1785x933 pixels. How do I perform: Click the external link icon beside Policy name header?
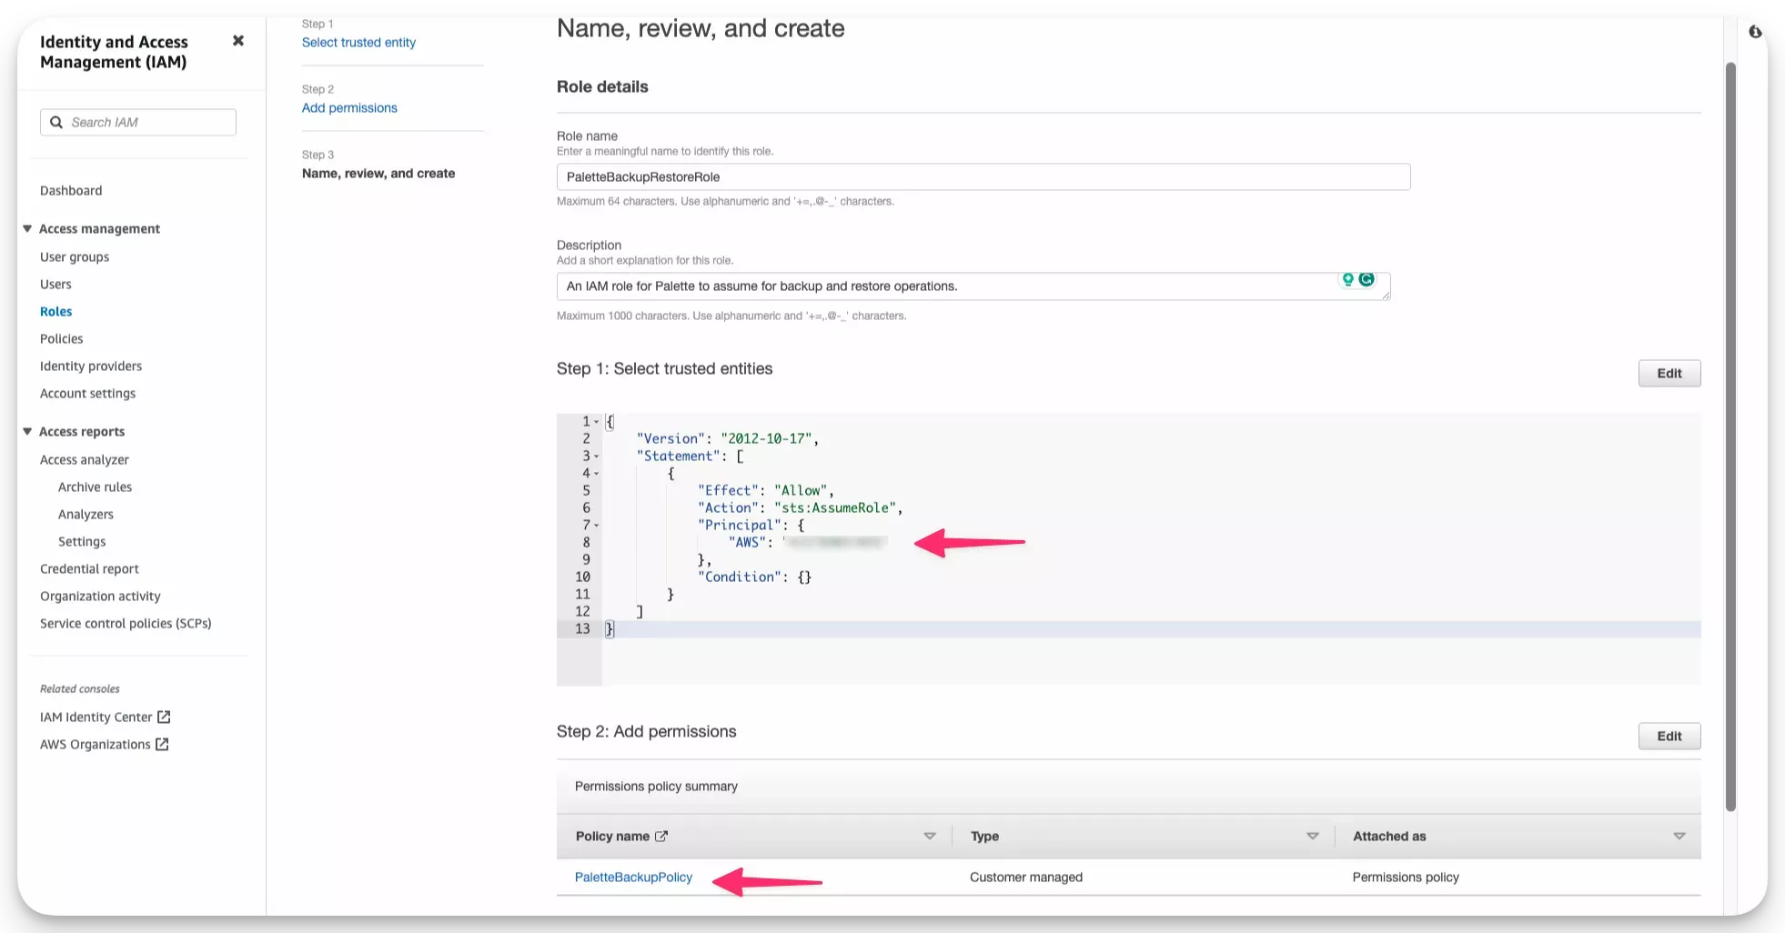point(664,836)
